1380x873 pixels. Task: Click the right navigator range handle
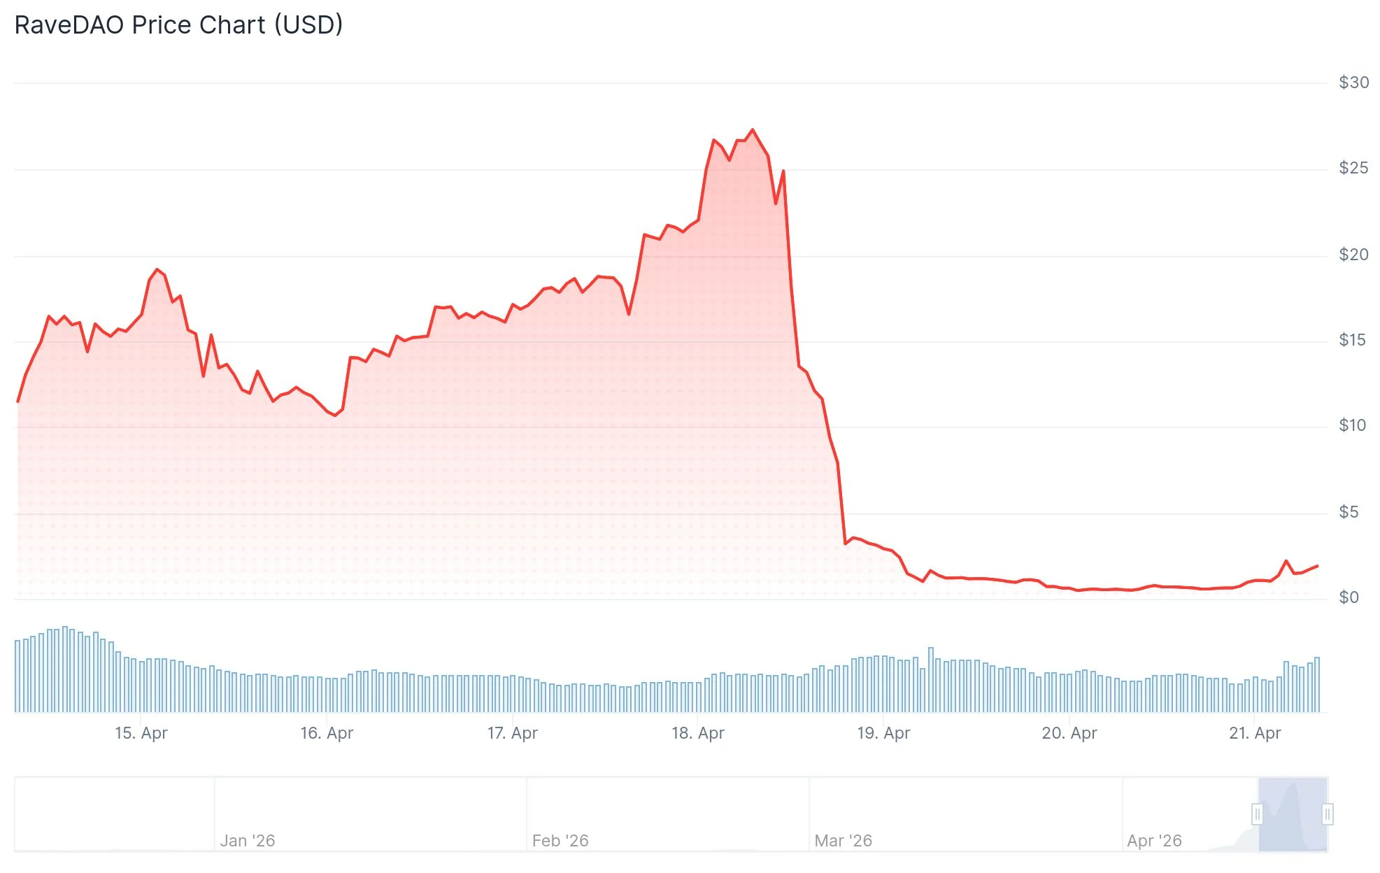1328,814
